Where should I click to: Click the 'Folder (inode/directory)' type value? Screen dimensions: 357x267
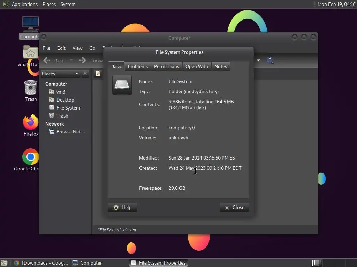pyautogui.click(x=193, y=91)
